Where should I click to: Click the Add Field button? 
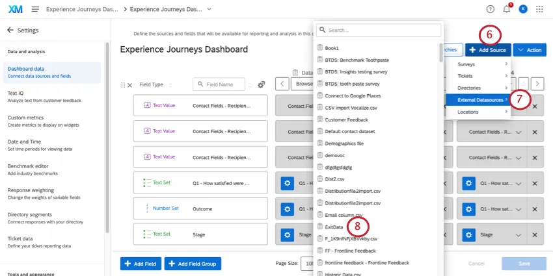tap(141, 264)
